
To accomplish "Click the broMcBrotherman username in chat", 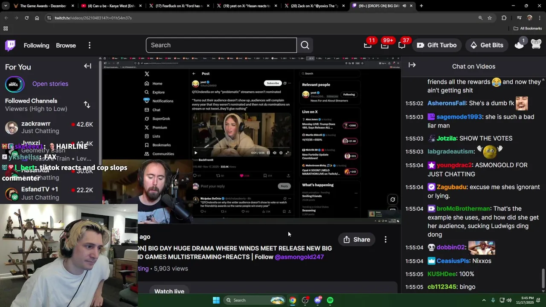I will click(x=463, y=209).
